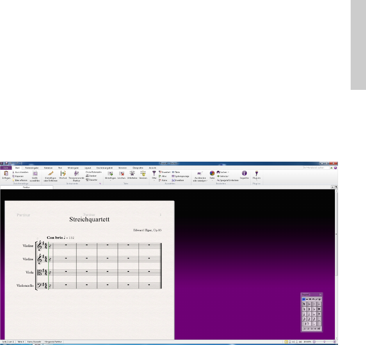366x345 pixels.
Task: Expand Instrumente group dialog launcher
Action: click(x=100, y=184)
